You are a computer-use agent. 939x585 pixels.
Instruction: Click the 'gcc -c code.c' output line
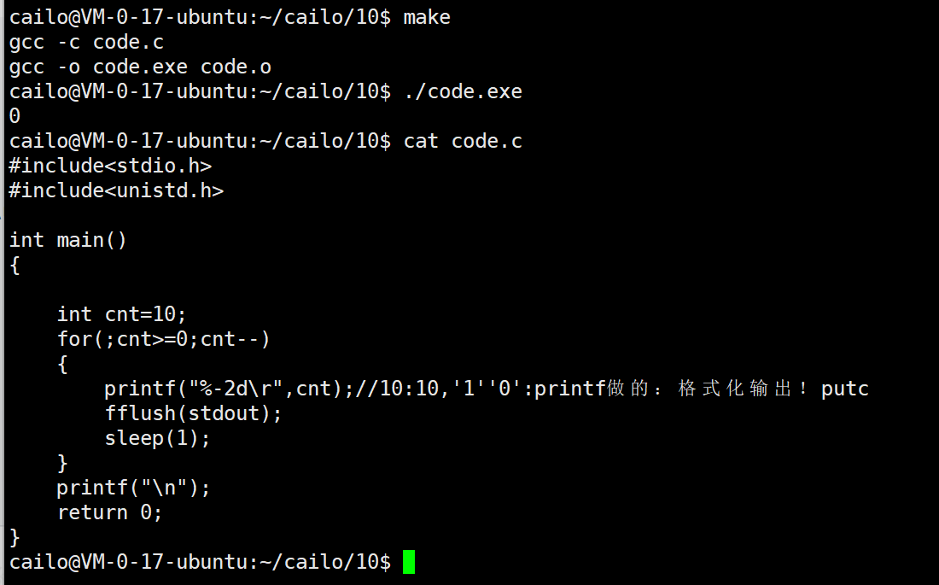86,42
